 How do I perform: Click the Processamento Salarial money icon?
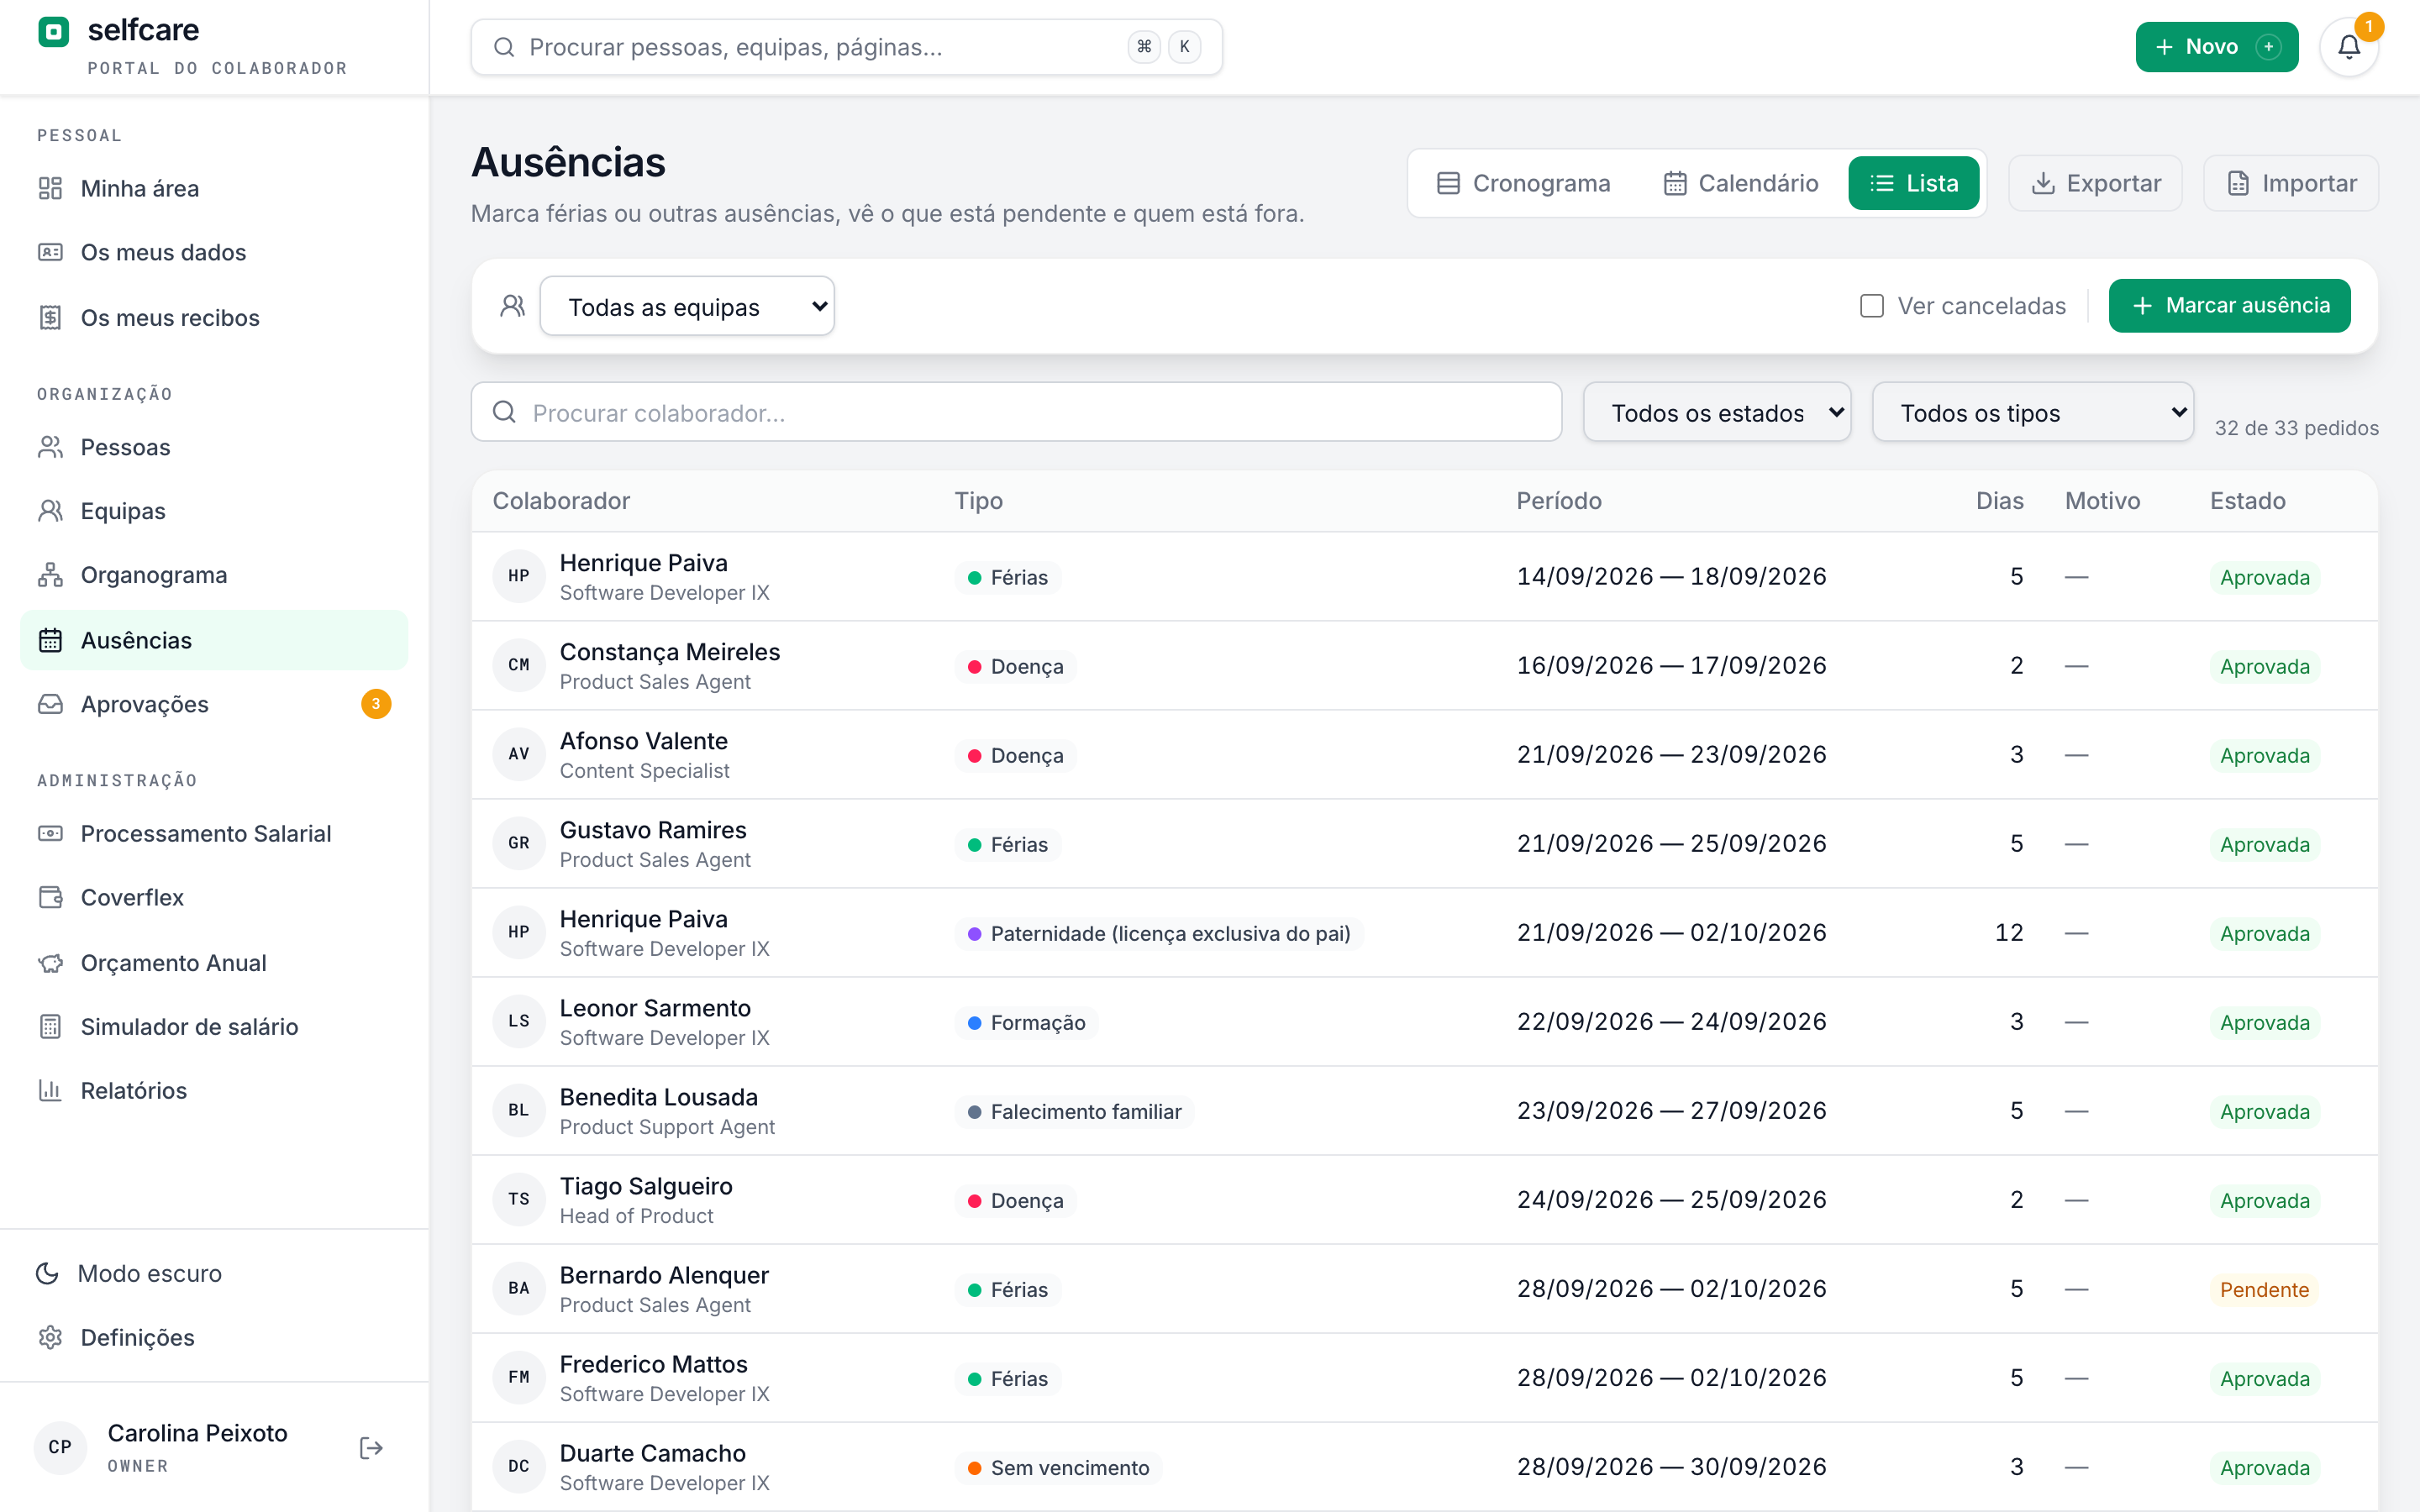tap(50, 833)
